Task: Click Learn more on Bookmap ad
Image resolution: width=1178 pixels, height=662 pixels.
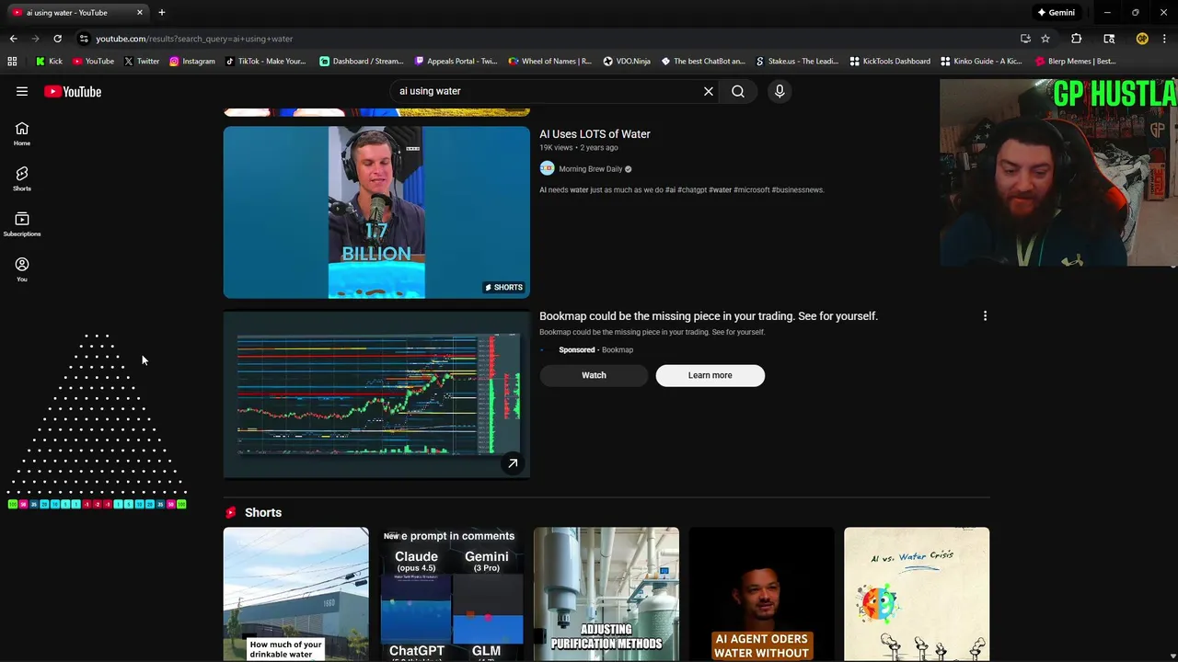Action: [x=710, y=375]
